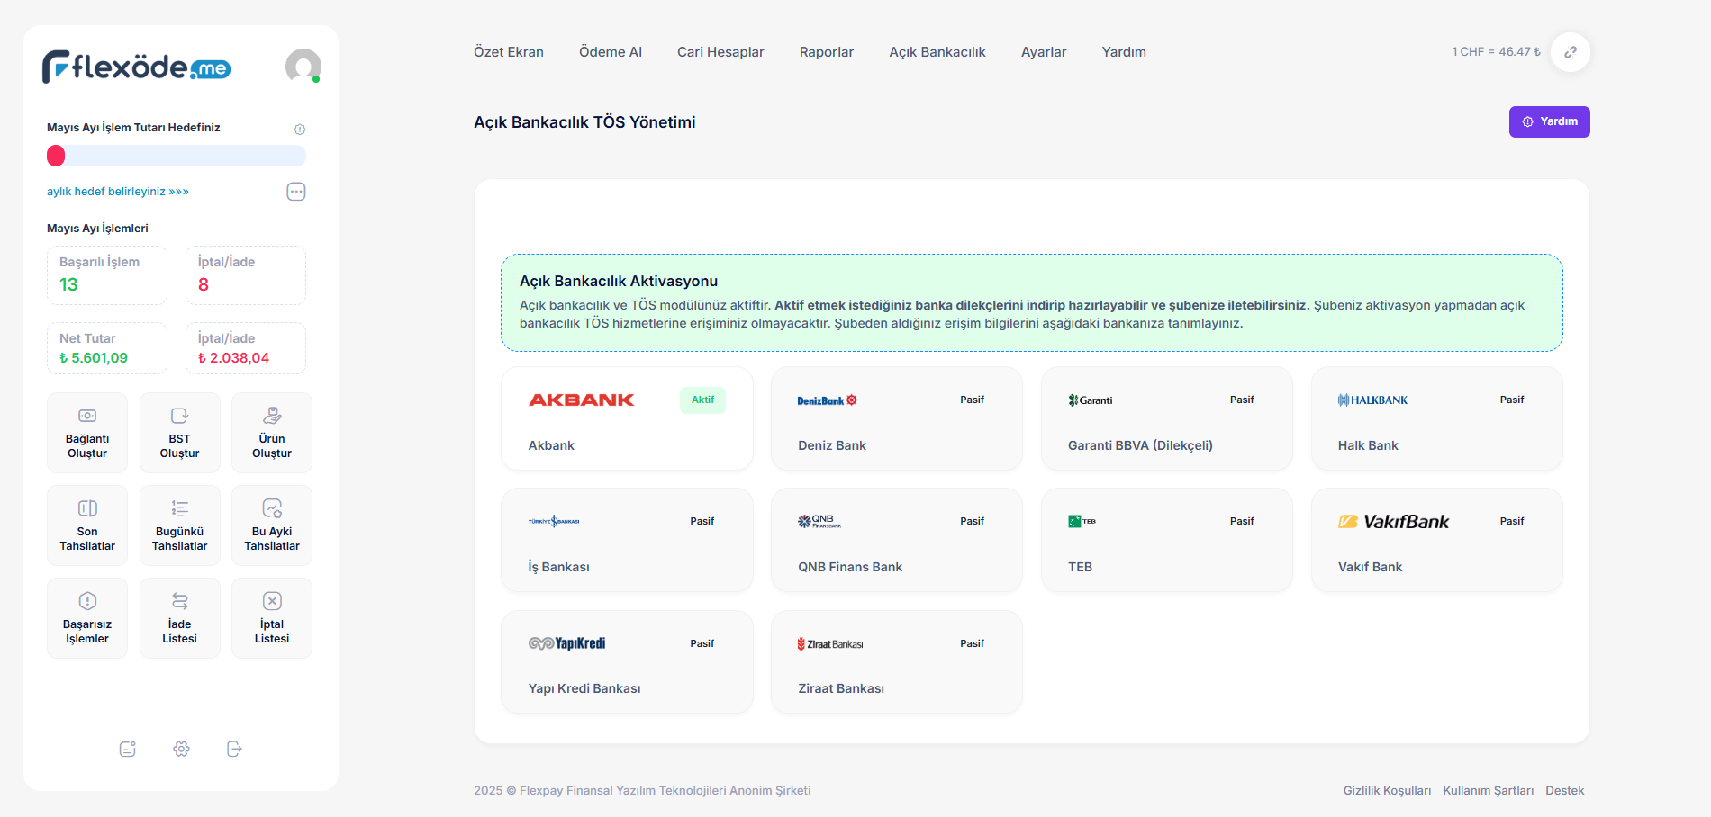The height and width of the screenshot is (817, 1711).
Task: Go to Özet Ekran menu
Action: [509, 52]
